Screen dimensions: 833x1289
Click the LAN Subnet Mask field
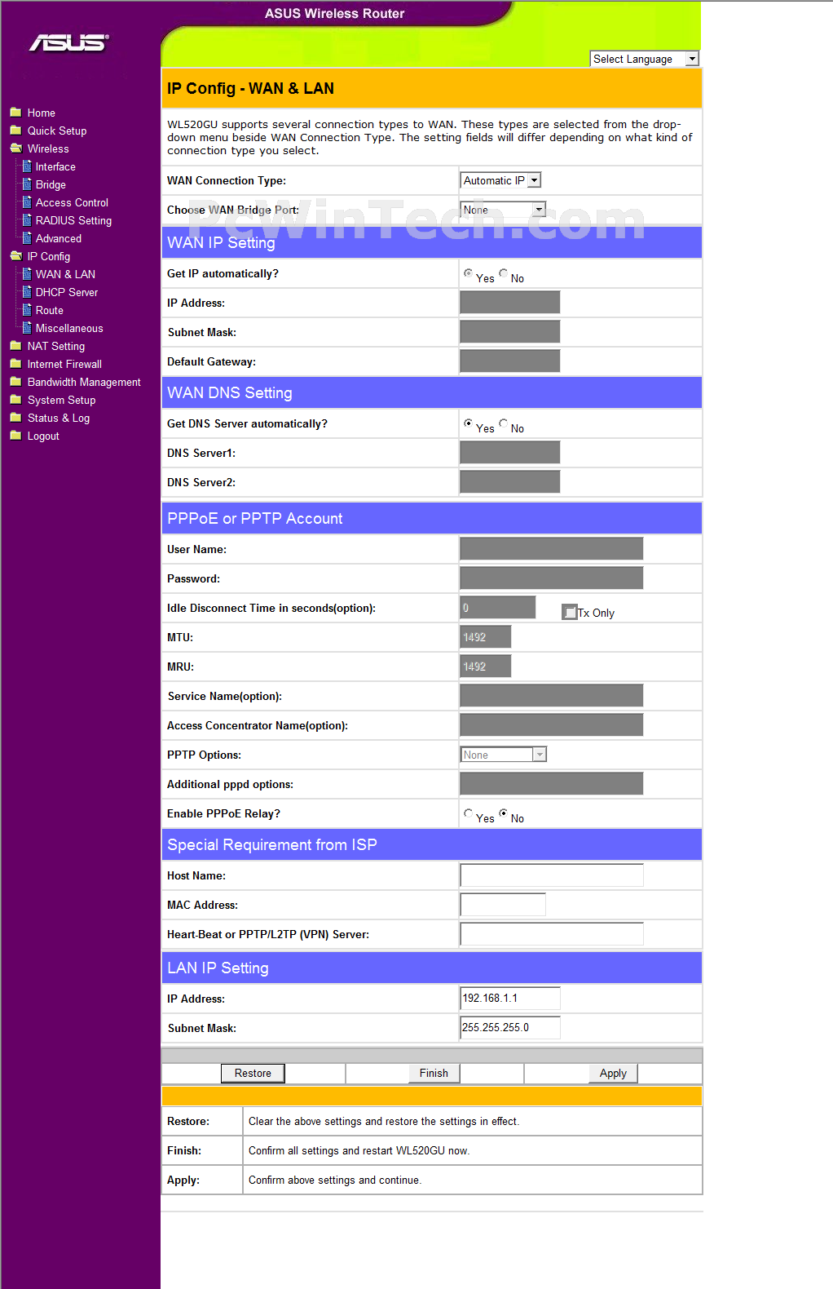point(510,1028)
